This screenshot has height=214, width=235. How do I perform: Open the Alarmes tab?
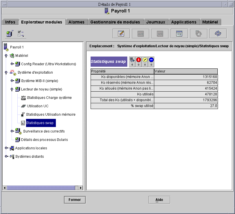point(76,22)
